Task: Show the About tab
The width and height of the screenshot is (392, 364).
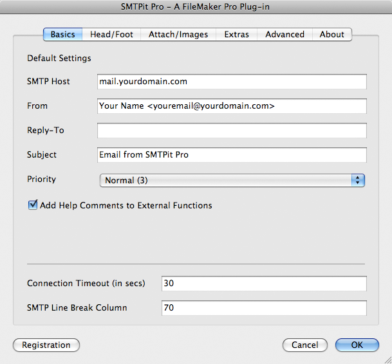Action: [332, 35]
